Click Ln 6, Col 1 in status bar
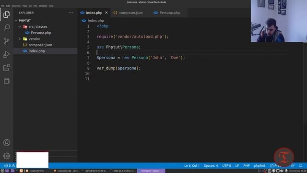 192,166
